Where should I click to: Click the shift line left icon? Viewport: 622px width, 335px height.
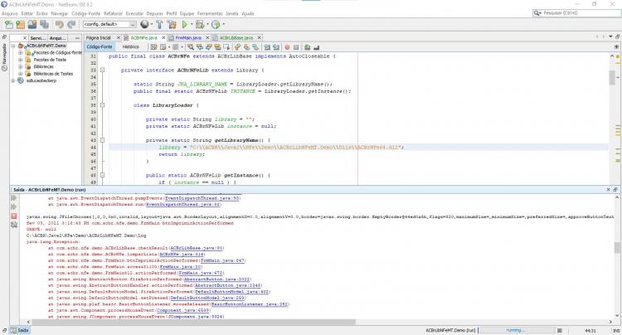tap(267, 47)
